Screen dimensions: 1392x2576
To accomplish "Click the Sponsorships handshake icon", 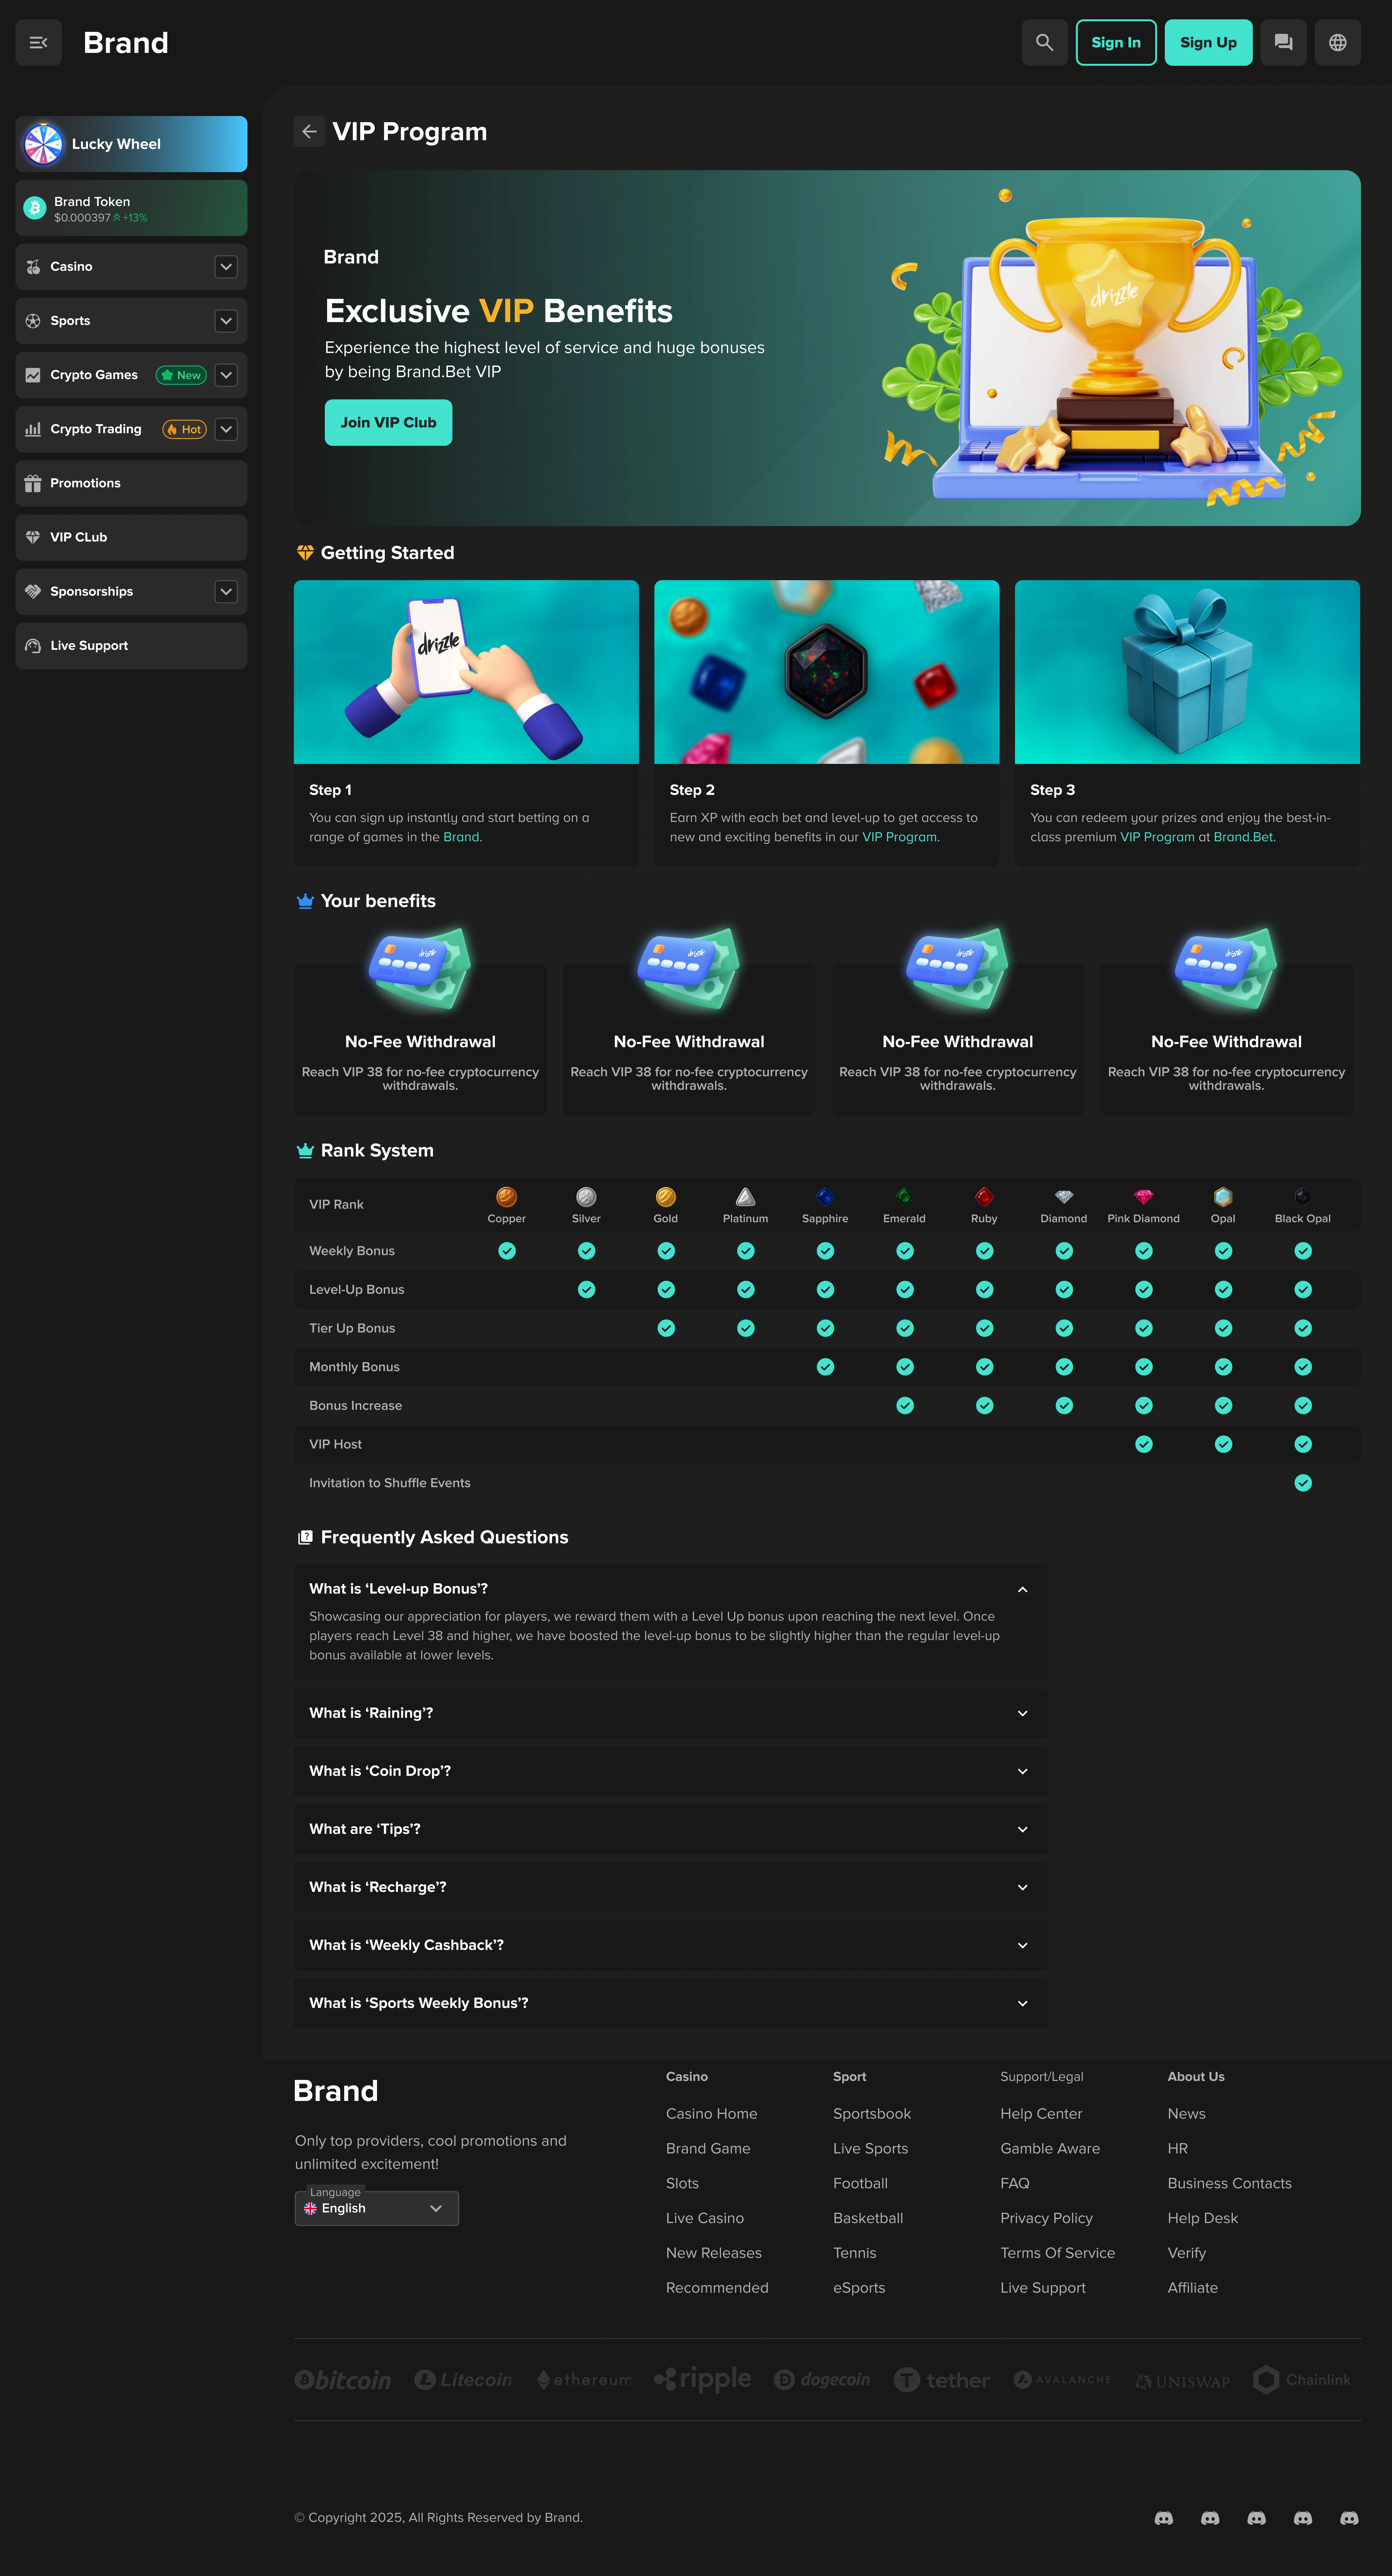I will 33,591.
